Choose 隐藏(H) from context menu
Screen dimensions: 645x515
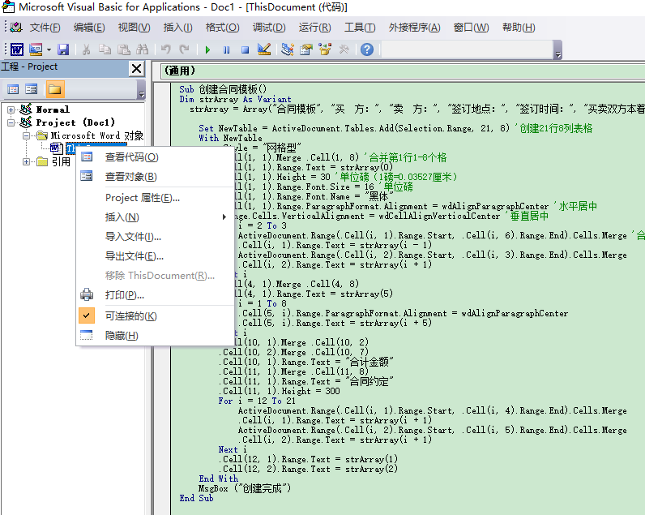point(155,336)
